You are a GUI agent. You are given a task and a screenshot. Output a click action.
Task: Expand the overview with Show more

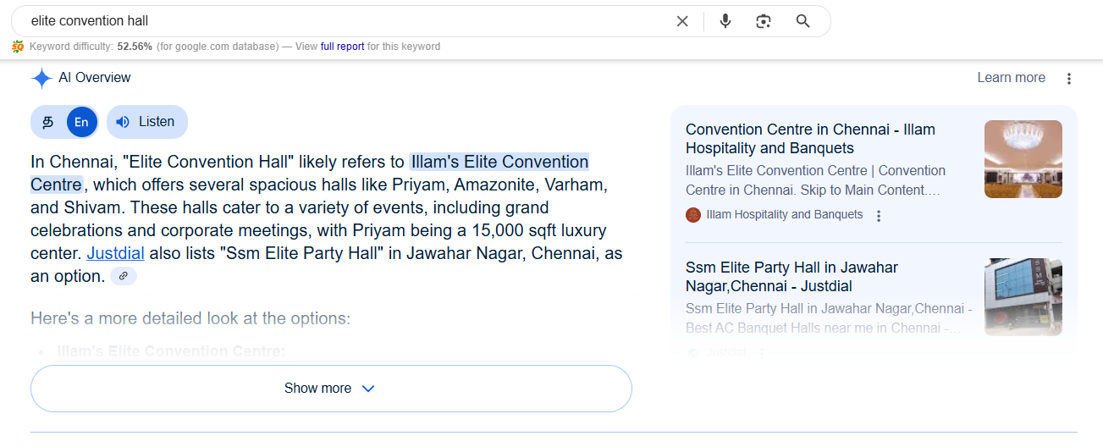(x=331, y=389)
